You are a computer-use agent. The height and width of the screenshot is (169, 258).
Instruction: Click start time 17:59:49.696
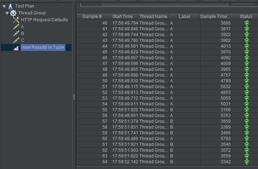125,64
